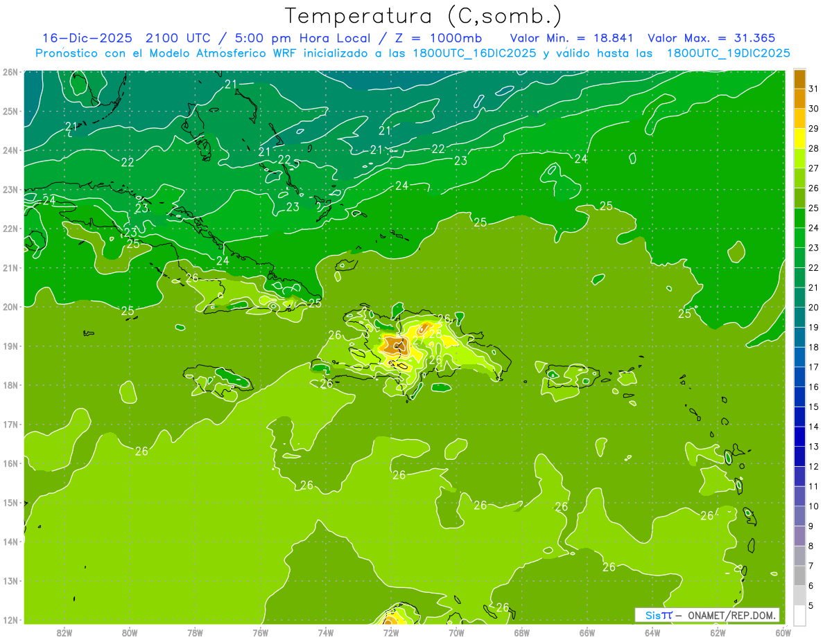Click the '26N' latitude axis label

pyautogui.click(x=10, y=71)
